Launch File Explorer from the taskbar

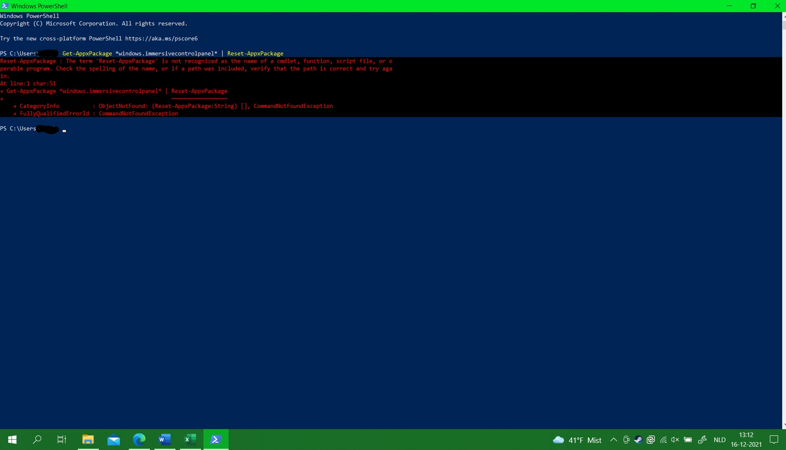[88, 440]
